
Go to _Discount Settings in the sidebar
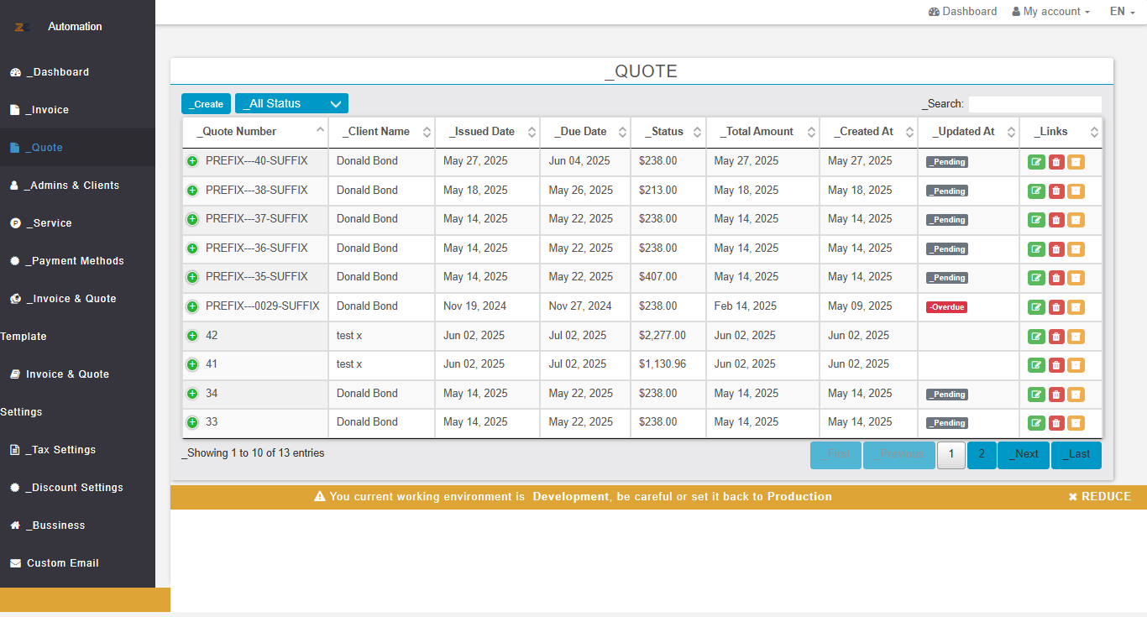tap(77, 488)
